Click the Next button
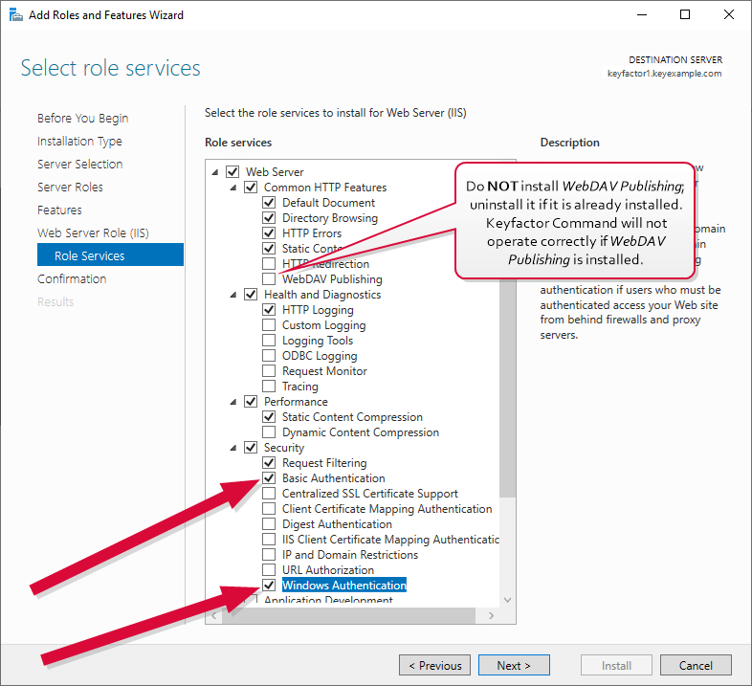Screen dimensions: 752x686 click(513, 666)
